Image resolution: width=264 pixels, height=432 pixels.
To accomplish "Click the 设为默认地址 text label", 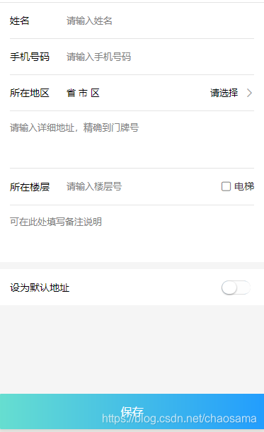I will tap(40, 288).
